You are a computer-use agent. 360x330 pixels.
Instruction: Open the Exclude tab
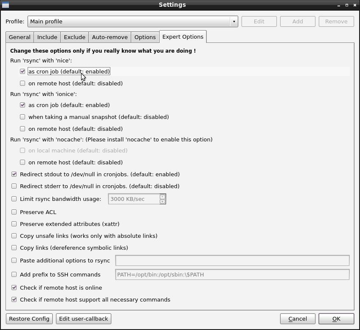pos(74,37)
